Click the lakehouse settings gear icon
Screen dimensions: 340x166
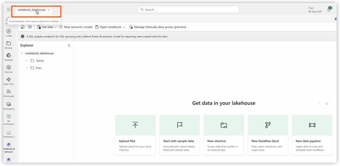[x=30, y=27]
